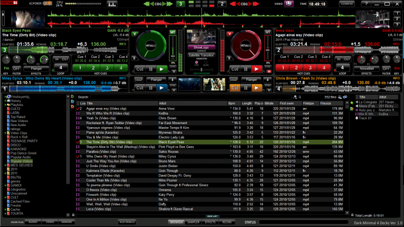Click the red V vinyl-mode icon on deck 2
404x227 pixels.
229,34
